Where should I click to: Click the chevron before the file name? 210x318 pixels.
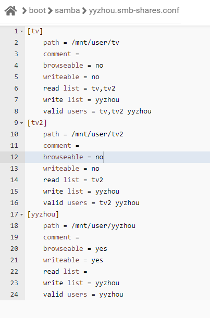[84, 11]
